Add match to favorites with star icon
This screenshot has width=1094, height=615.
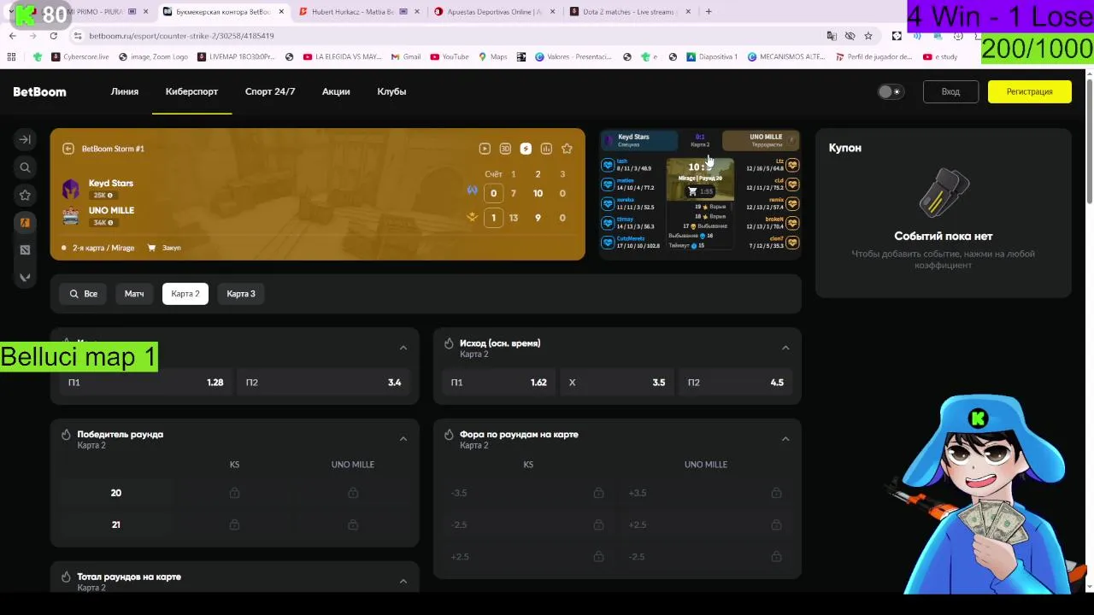(567, 149)
